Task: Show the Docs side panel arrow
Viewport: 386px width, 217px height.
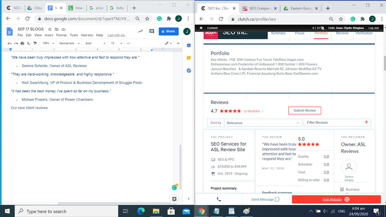Action: [189, 198]
